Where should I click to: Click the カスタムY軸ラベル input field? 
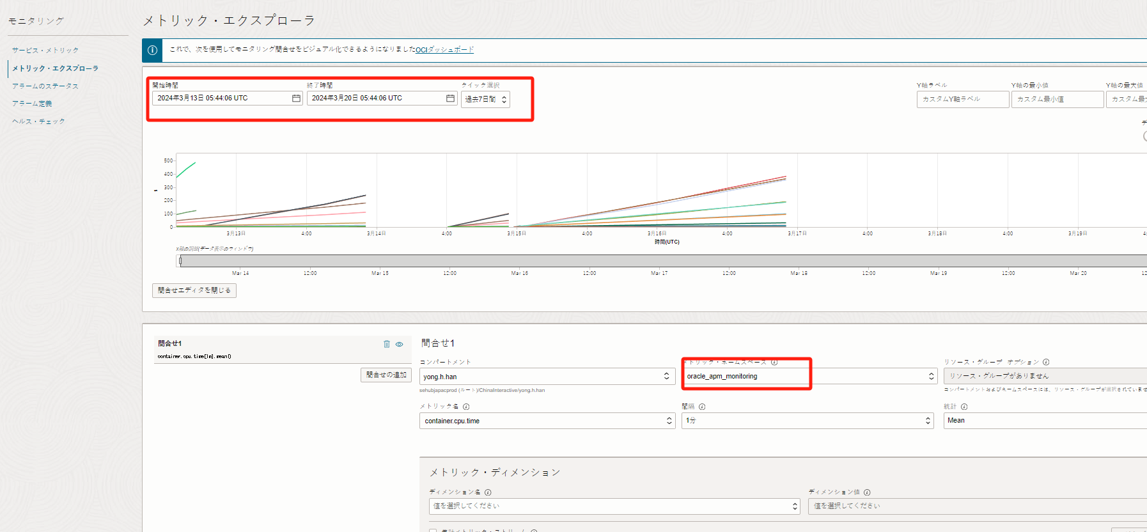[962, 99]
